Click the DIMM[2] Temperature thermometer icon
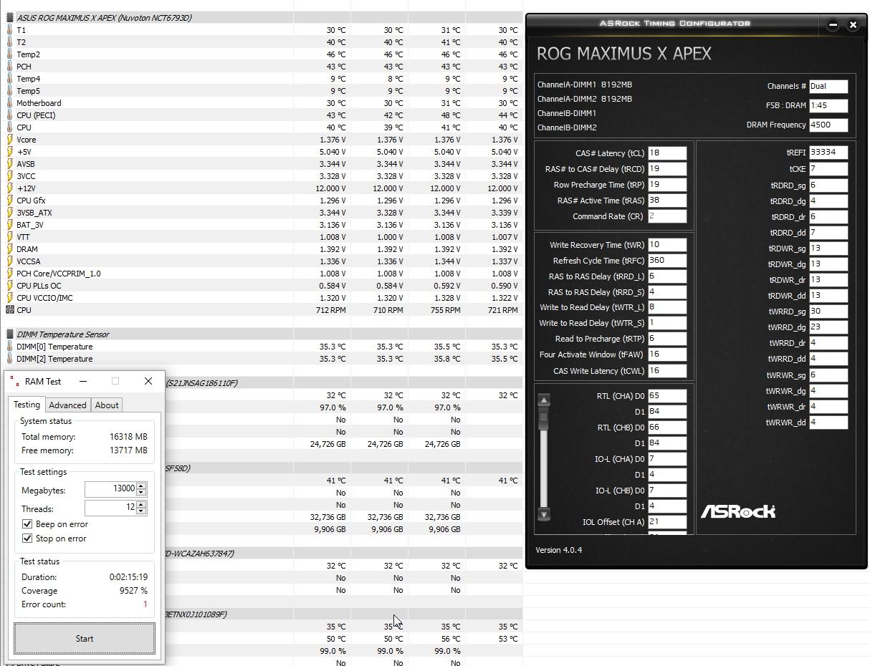This screenshot has width=870, height=666. pos(9,359)
